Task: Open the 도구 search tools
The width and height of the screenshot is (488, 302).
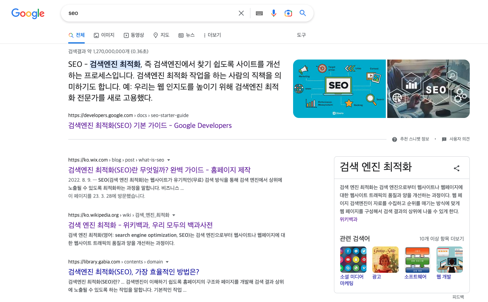Action: pos(301,35)
